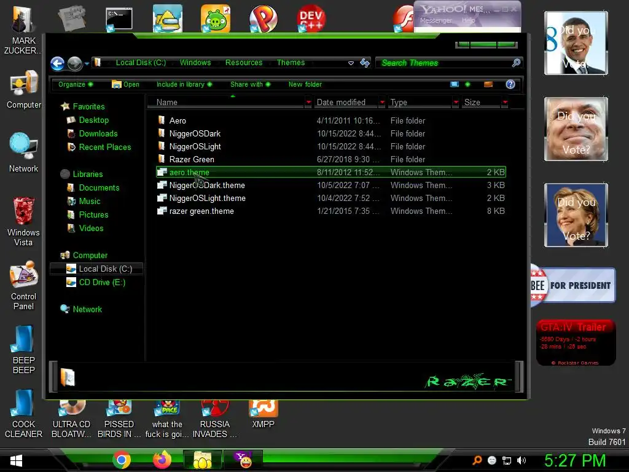Open Explorer help with the question mark icon
Viewport: 629px width, 472px height.
510,84
